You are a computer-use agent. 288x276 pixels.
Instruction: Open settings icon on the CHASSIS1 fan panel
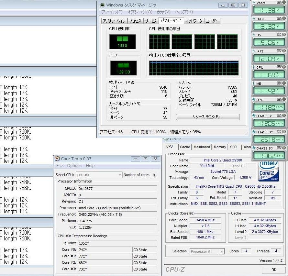coord(279,115)
